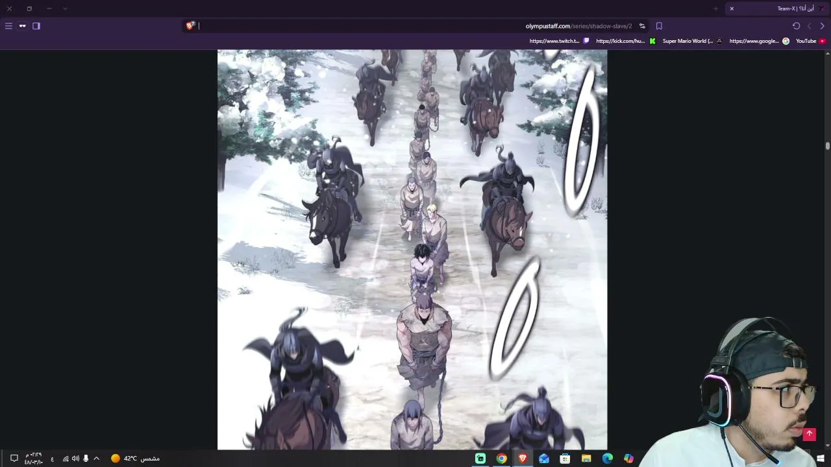Open the google.com bookmark

(759, 41)
